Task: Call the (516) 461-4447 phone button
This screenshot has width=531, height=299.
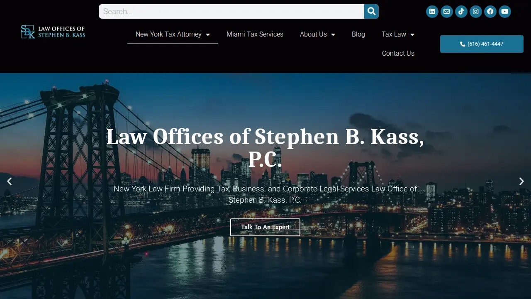Action: 482,44
